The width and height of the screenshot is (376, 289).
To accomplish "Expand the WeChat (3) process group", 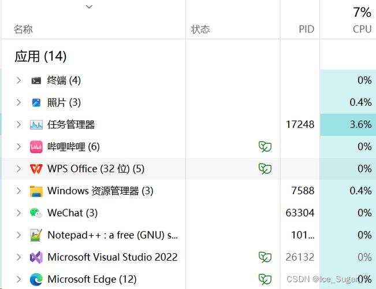I will click(18, 213).
